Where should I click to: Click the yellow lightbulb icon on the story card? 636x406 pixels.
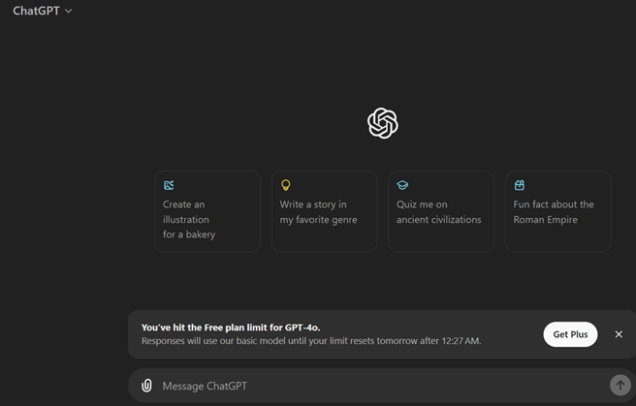tap(286, 185)
